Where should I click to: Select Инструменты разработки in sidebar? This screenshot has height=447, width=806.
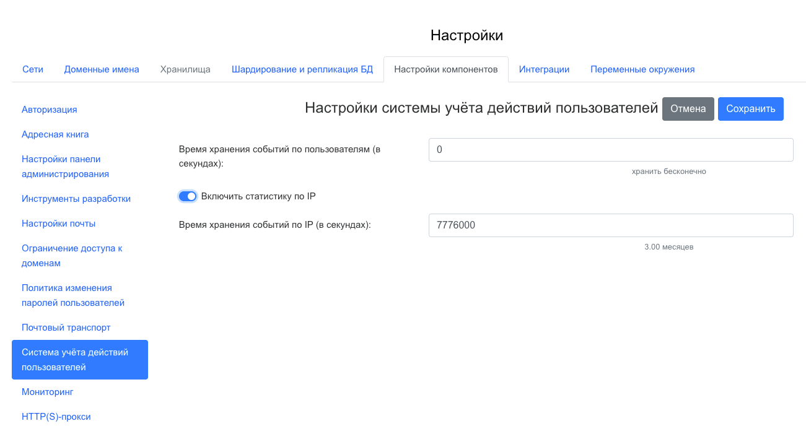click(76, 199)
